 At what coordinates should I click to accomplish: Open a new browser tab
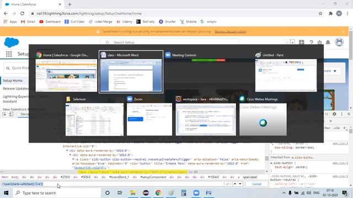coord(70,4)
